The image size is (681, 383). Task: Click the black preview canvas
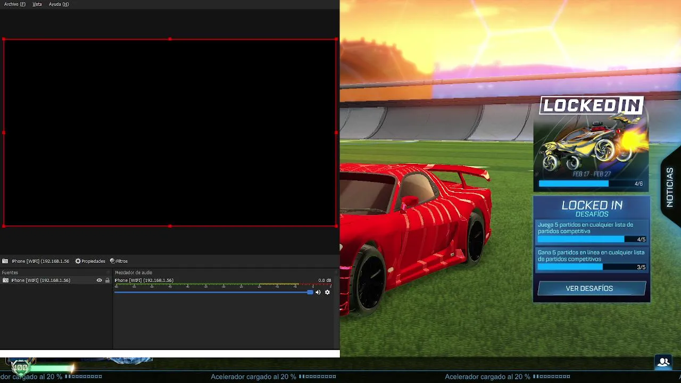[170, 133]
